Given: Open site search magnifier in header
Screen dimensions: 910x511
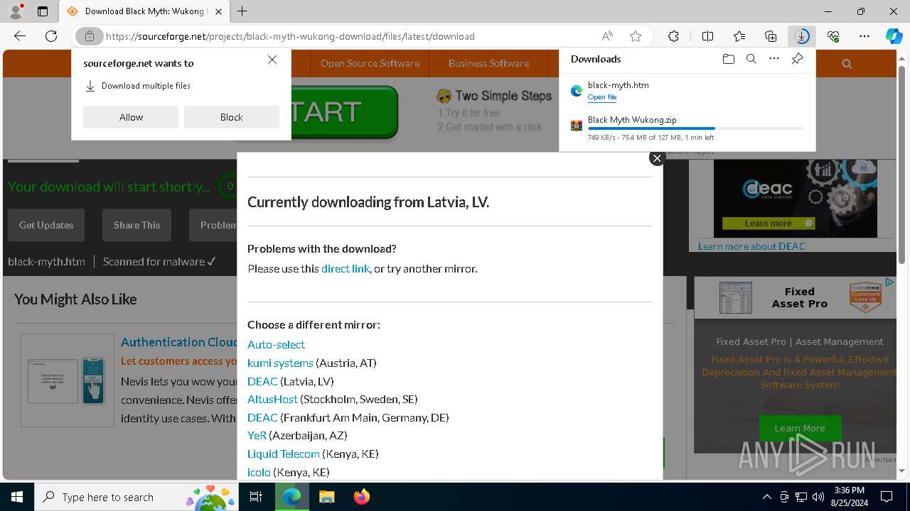Looking at the screenshot, I should coord(847,63).
